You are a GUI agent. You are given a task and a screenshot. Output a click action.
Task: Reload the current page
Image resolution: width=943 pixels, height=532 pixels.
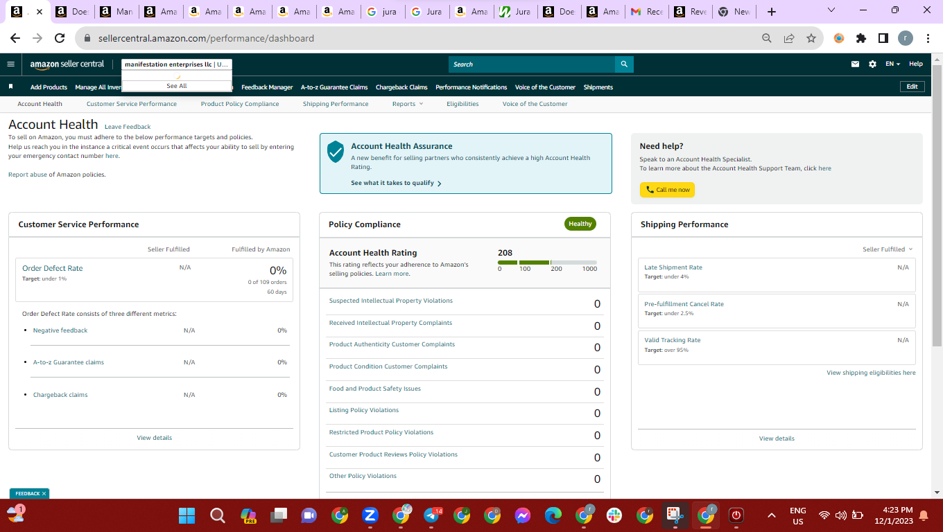[60, 38]
